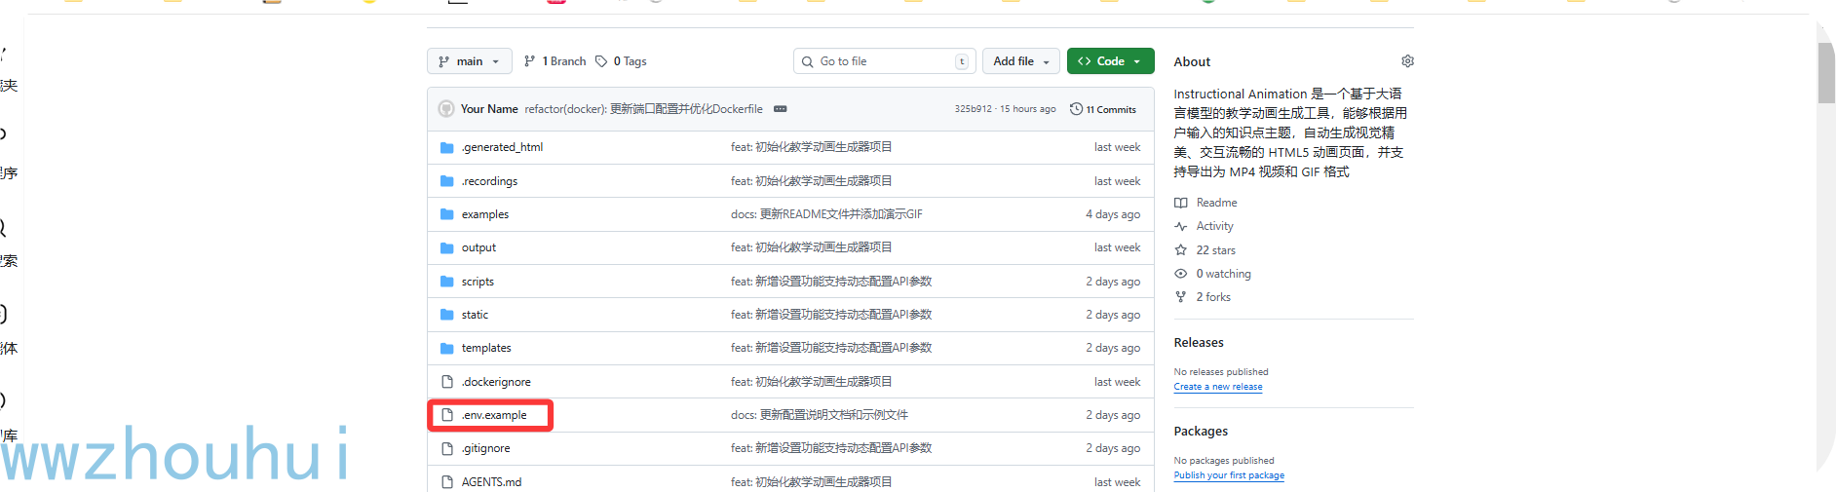Open the examples row commit message about README
Image resolution: width=1836 pixels, height=492 pixels.
(826, 214)
